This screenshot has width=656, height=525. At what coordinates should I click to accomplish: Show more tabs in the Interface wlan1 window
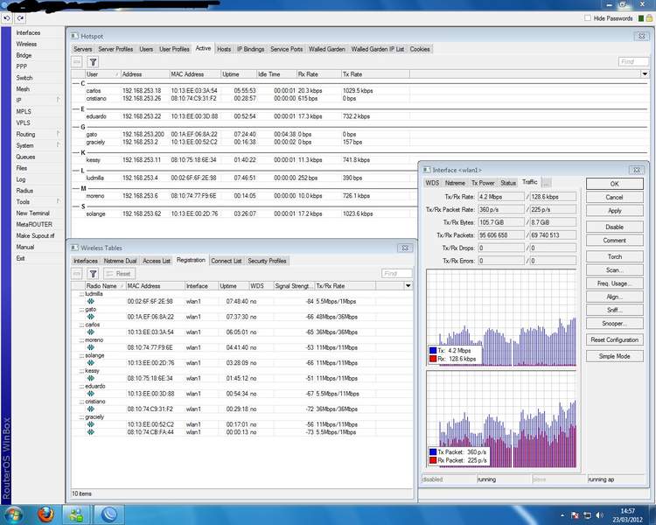547,183
